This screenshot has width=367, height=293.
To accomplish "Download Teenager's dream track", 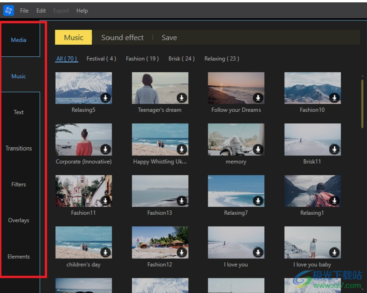I will [x=181, y=98].
